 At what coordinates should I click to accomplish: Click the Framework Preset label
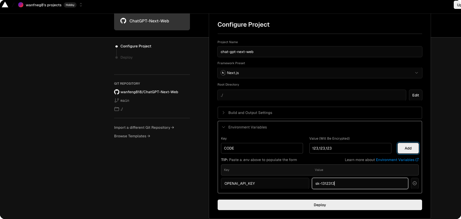click(x=231, y=63)
